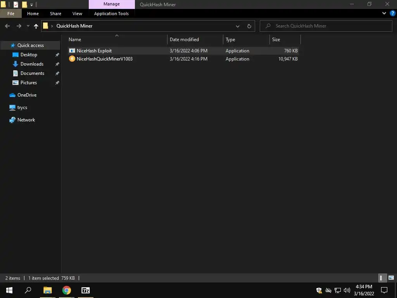The image size is (397, 298).
Task: Switch to large icons view in status bar
Action: [x=391, y=278]
